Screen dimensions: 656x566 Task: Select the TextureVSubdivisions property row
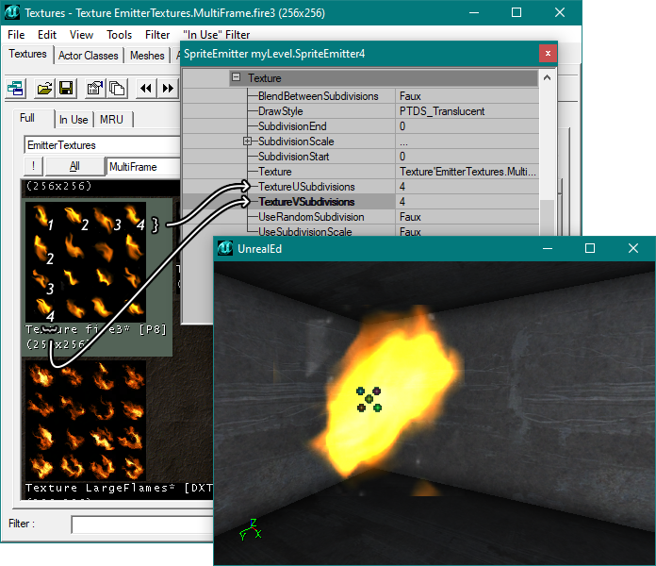(x=361, y=201)
